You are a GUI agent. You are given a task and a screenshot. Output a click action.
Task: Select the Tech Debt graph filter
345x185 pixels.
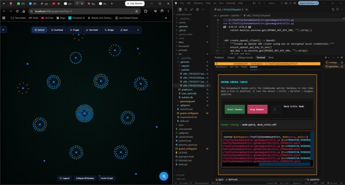[92, 30]
